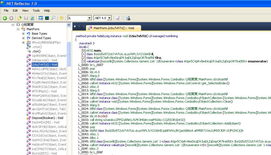The image size is (271, 155).
Task: Open the IL language dropdown
Action: [x=89, y=18]
